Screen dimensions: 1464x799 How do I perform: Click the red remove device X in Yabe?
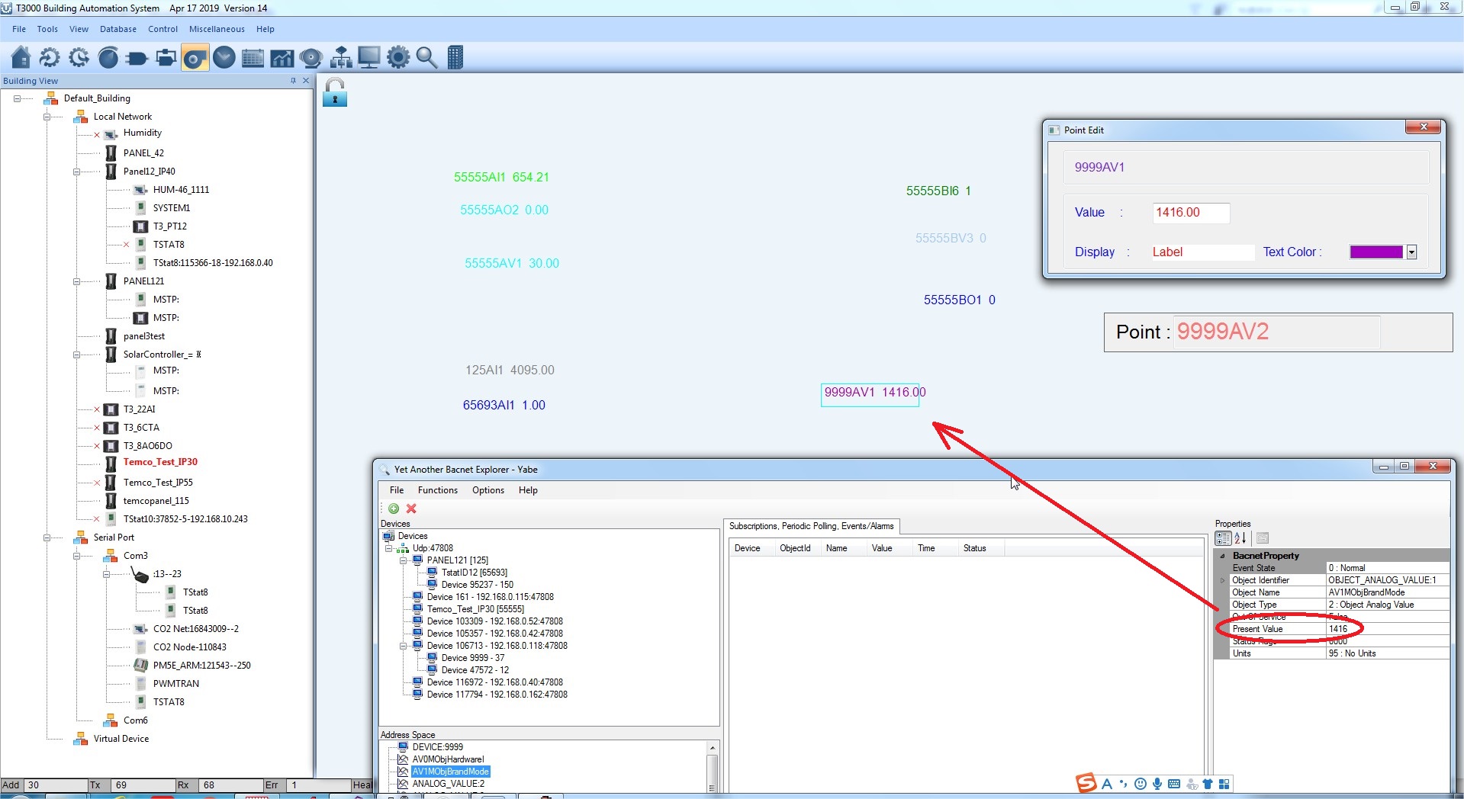(411, 509)
